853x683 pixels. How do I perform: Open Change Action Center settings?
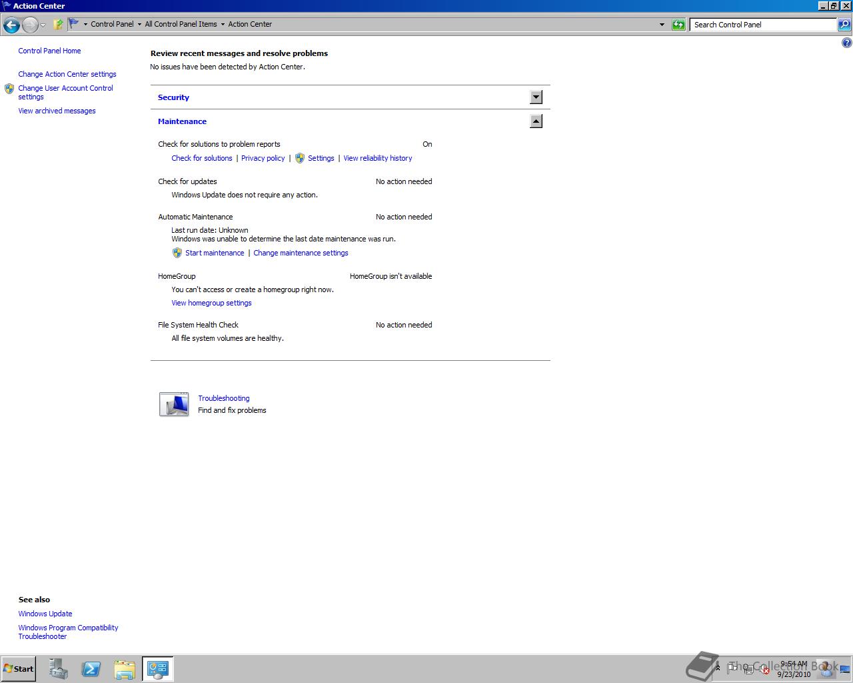[67, 74]
